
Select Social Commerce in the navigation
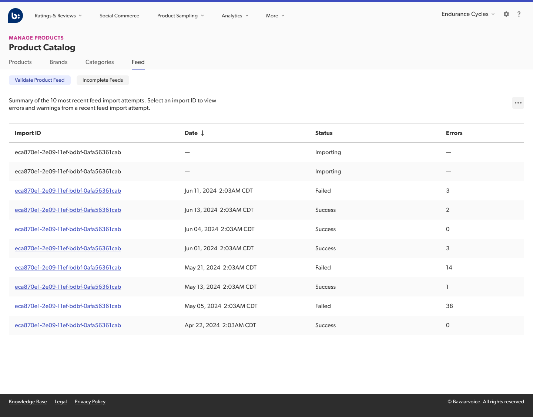[x=119, y=16]
